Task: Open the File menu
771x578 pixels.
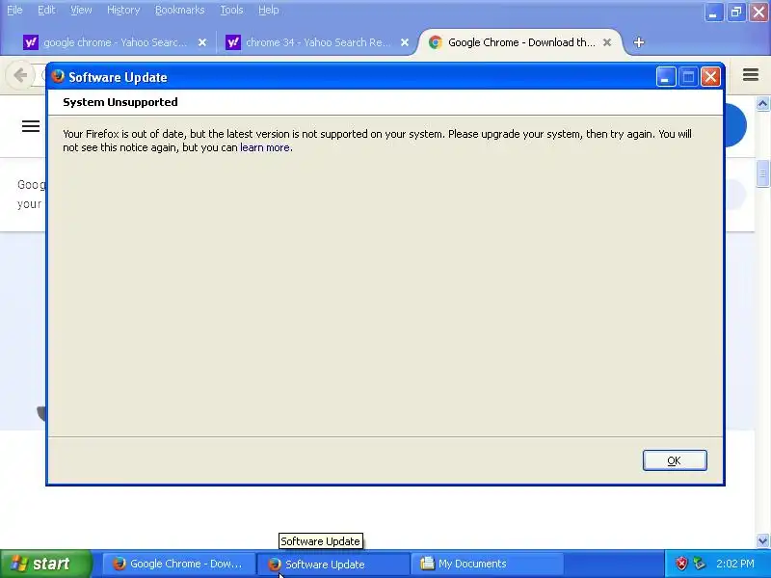Action: point(14,10)
